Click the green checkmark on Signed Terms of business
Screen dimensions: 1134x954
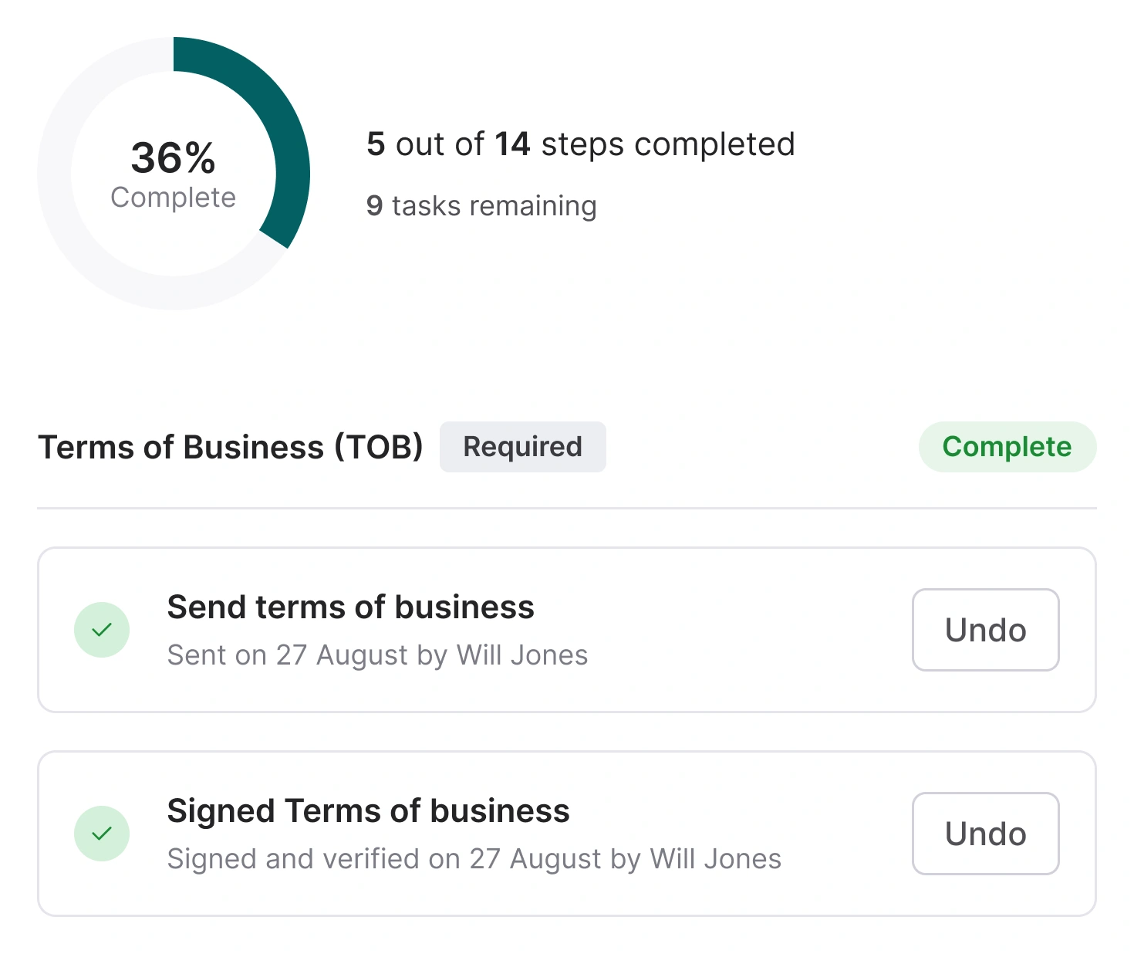[102, 834]
